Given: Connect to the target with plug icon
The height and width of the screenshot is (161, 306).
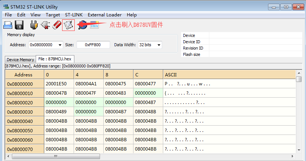Looking at the screenshot, I should tap(34, 25).
